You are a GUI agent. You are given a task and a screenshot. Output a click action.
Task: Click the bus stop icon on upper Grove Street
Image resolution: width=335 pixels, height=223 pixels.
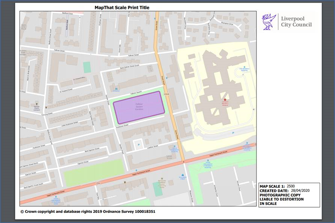click(155, 19)
